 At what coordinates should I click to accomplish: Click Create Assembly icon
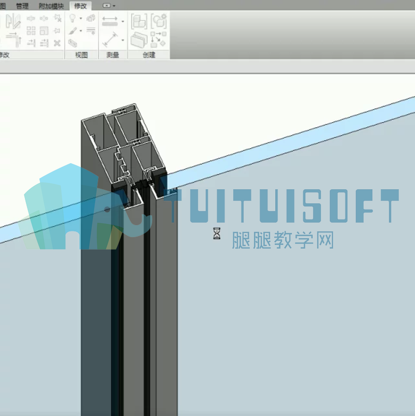(x=139, y=21)
